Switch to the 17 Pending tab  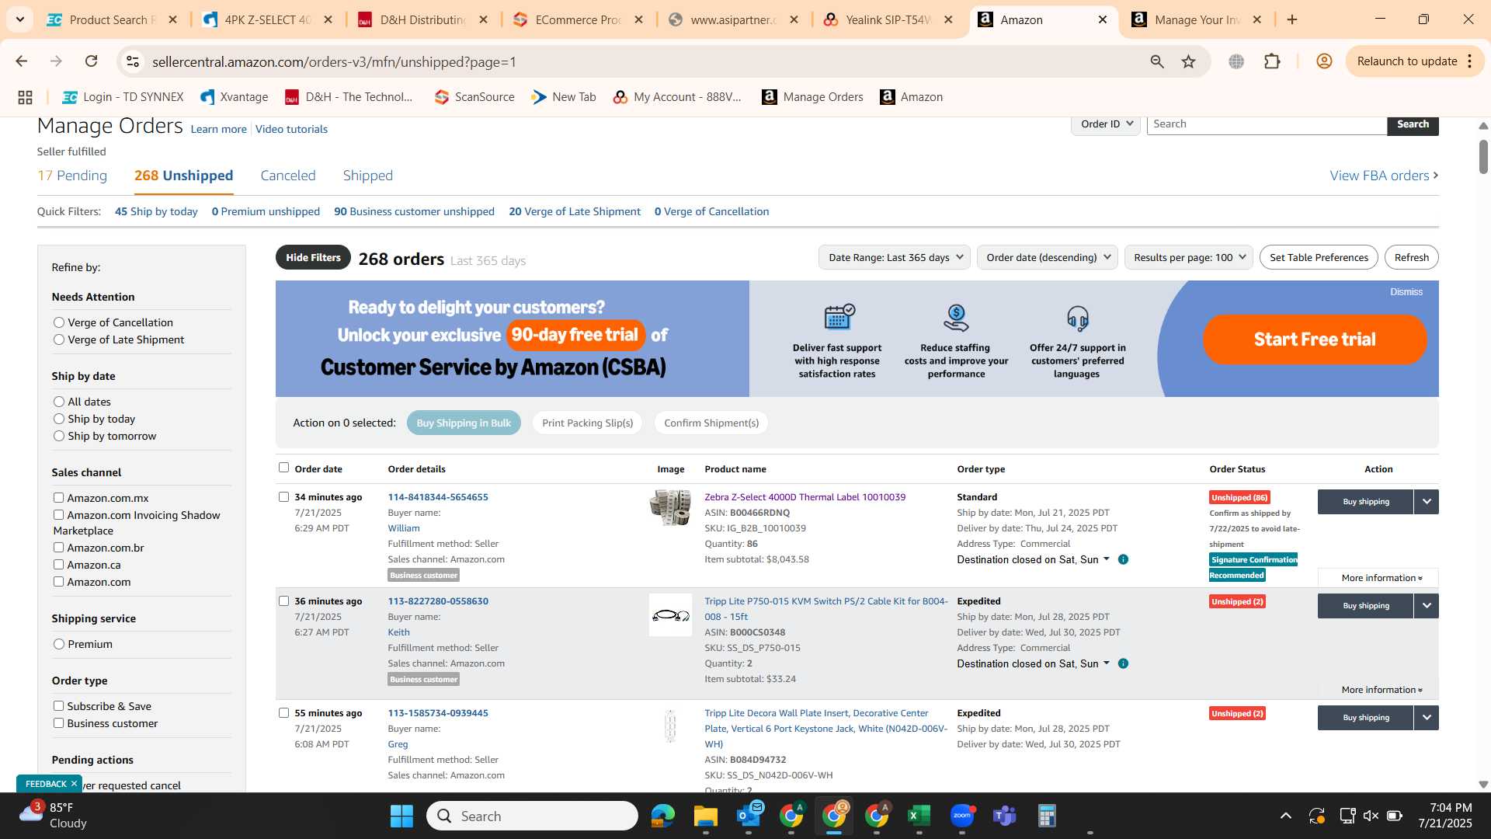(72, 176)
